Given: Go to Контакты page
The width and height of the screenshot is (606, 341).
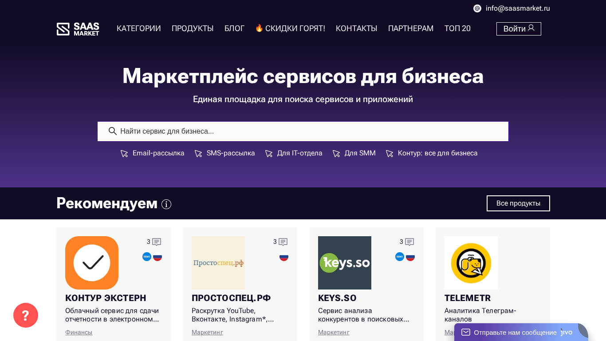Looking at the screenshot, I should point(357,28).
